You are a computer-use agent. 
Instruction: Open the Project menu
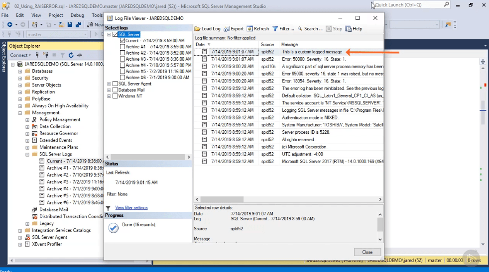56,15
